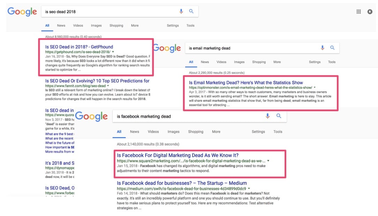
Task: Expand the arrow next to getphound.com URL
Action: click(113, 52)
